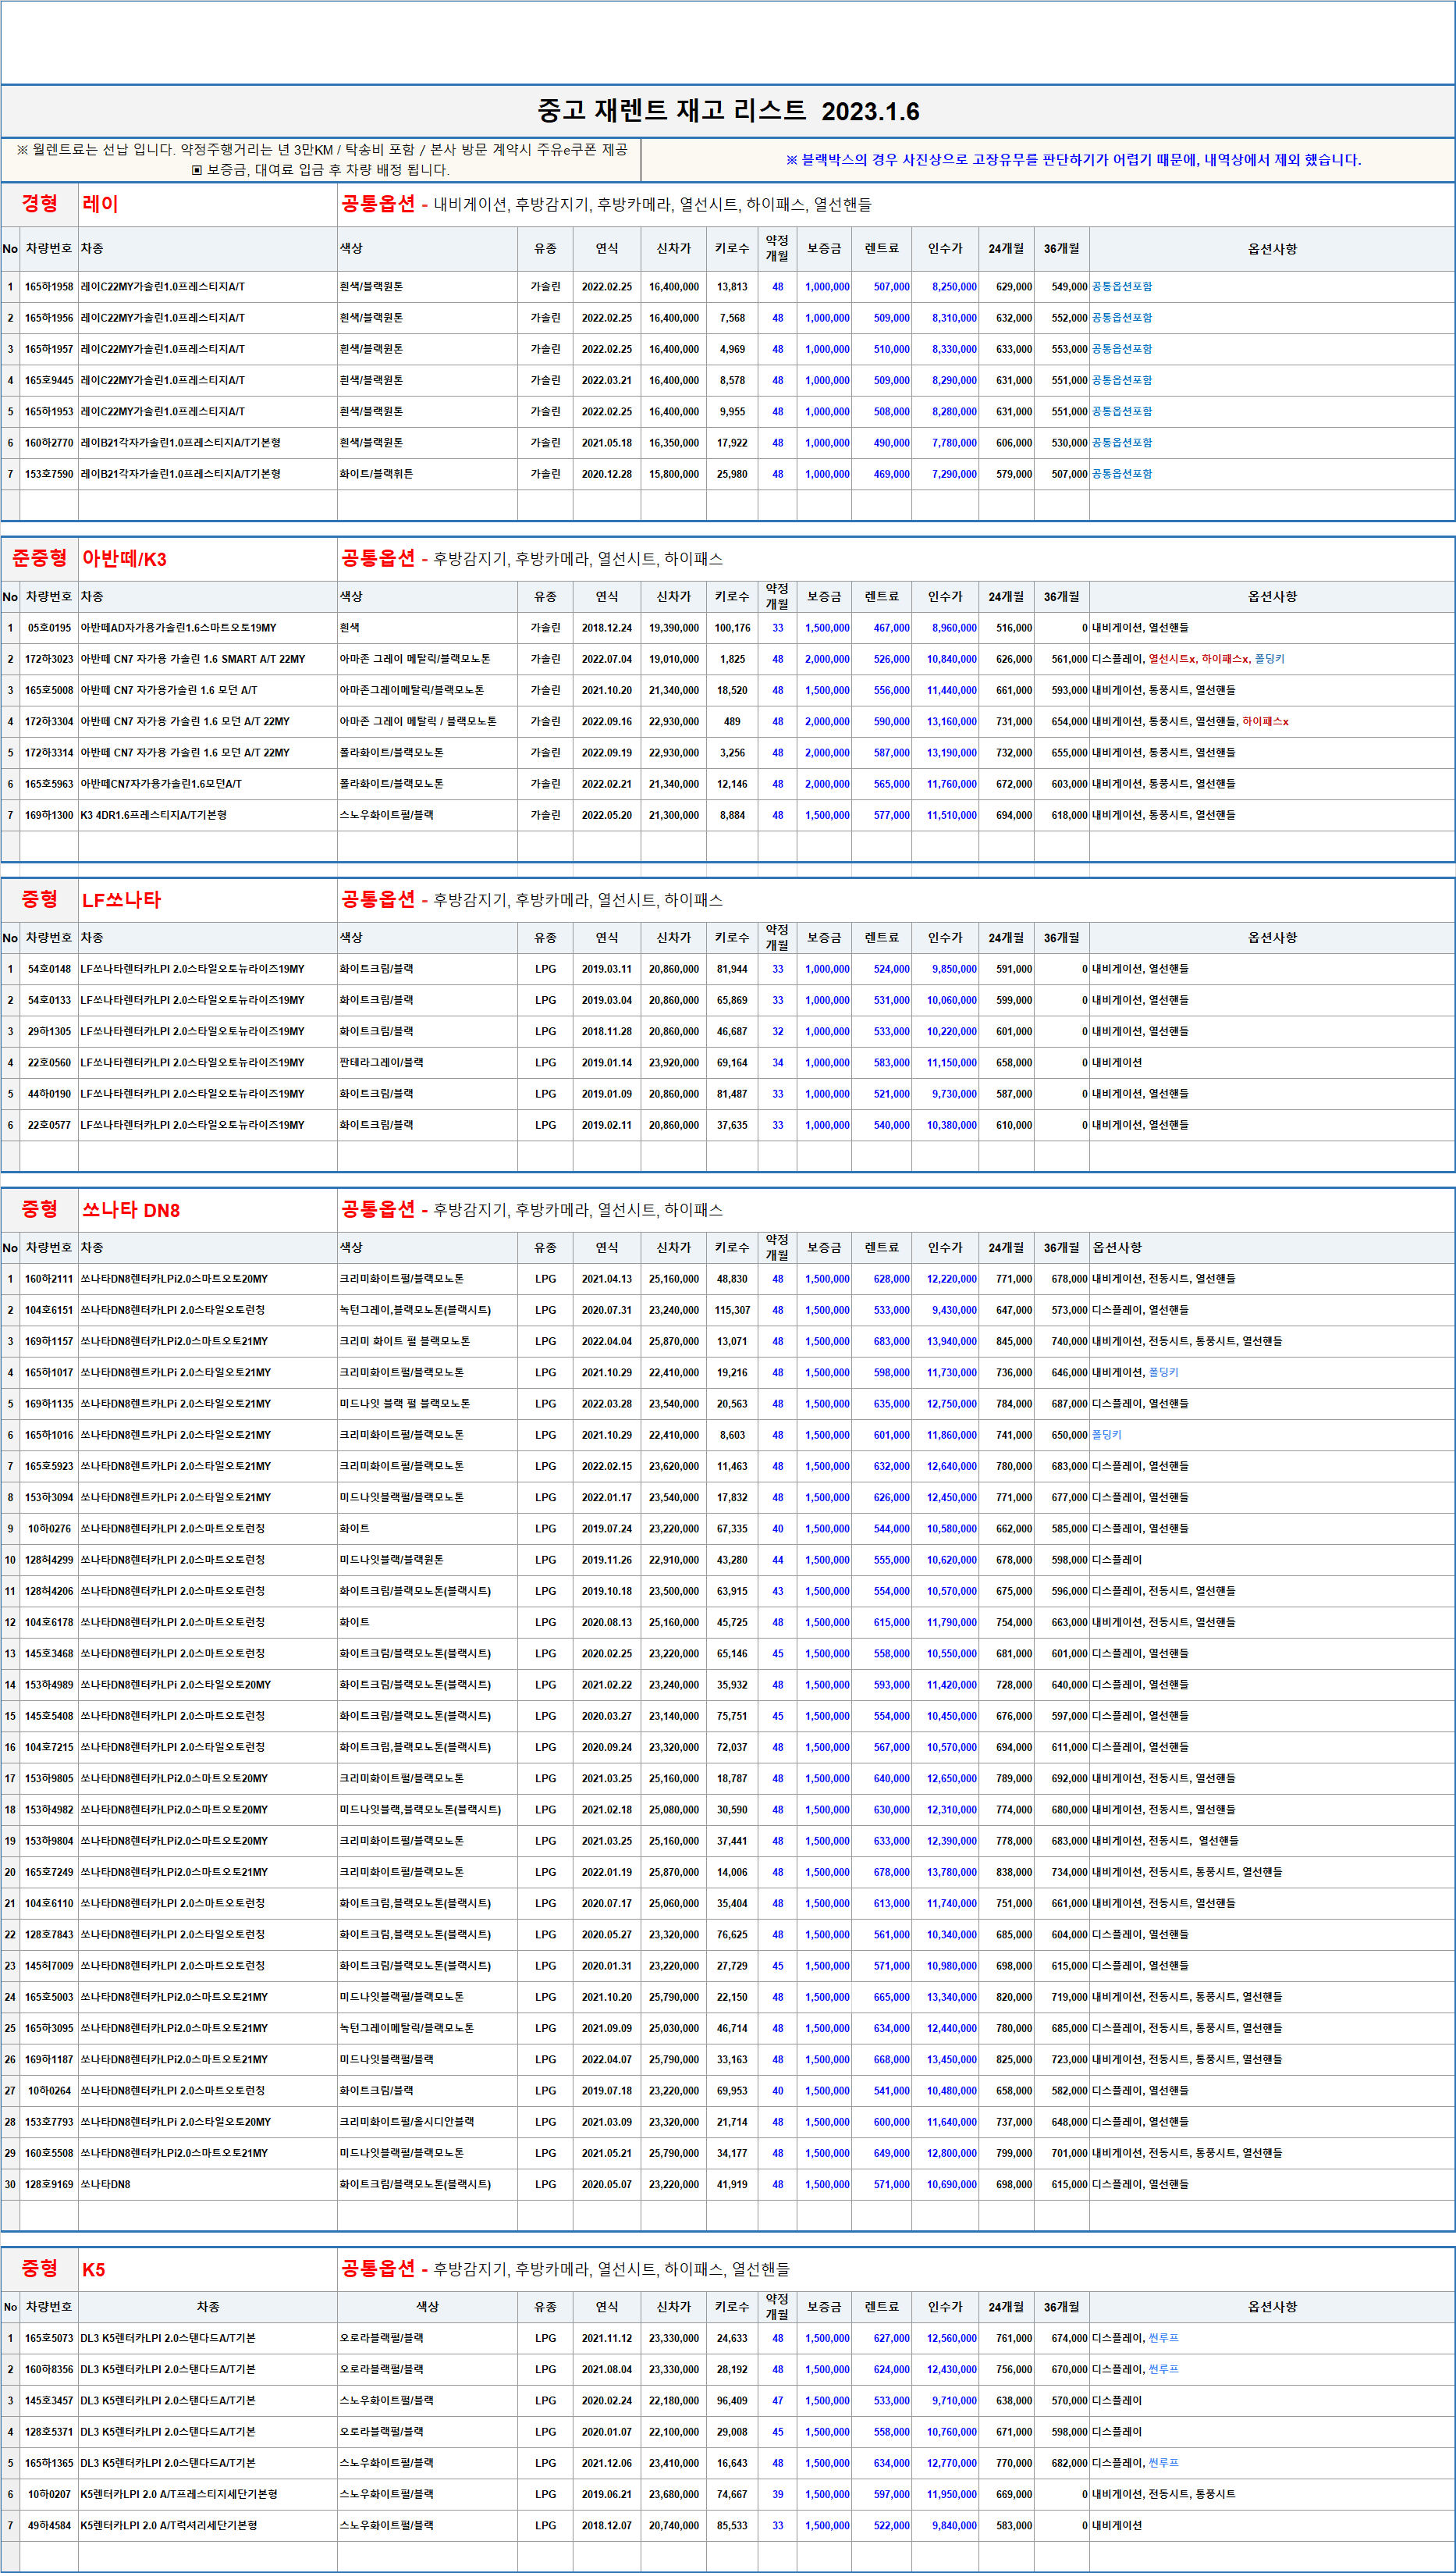Image resolution: width=1456 pixels, height=2573 pixels.
Task: Click the "쏘나타 DN8" section heading
Action: coord(131,1211)
